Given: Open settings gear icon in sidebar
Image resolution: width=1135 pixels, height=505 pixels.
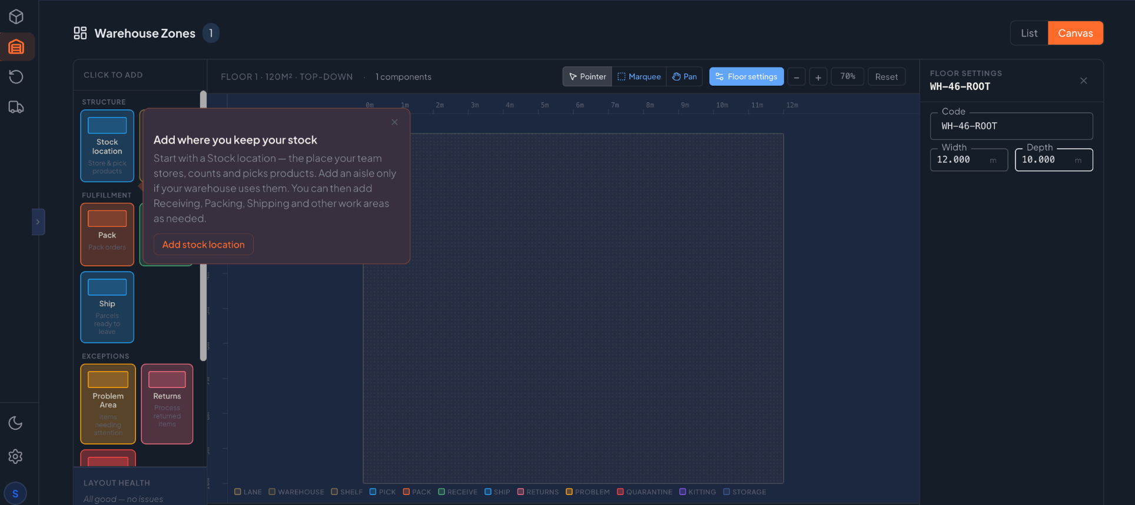Looking at the screenshot, I should pyautogui.click(x=15, y=456).
